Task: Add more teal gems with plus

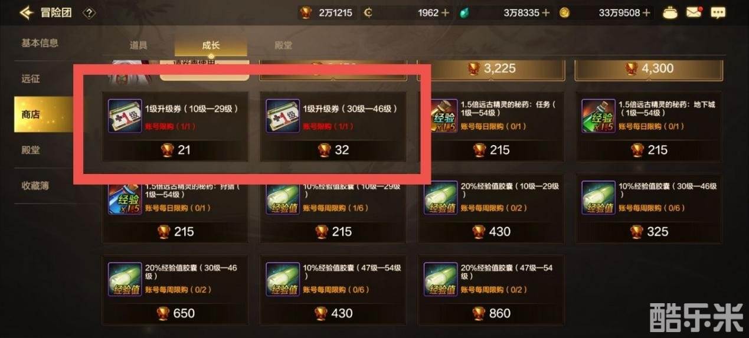Action: coord(545,12)
